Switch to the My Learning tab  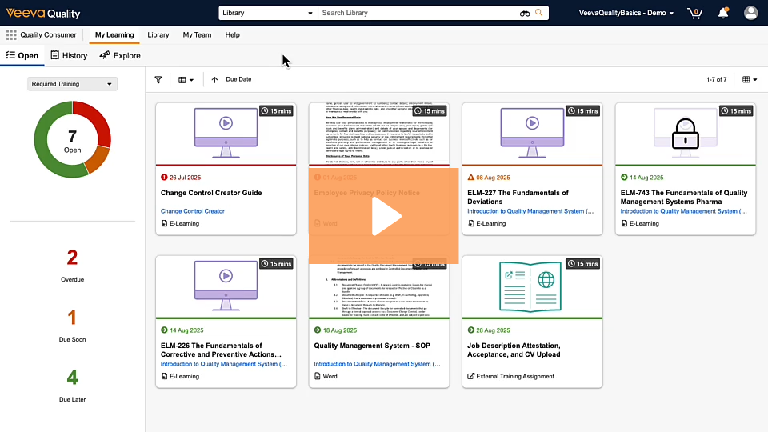114,34
